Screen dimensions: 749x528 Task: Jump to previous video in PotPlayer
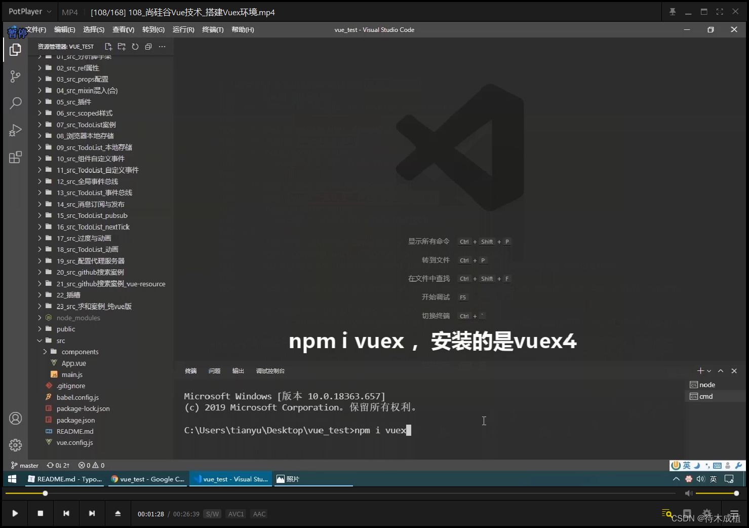(66, 513)
